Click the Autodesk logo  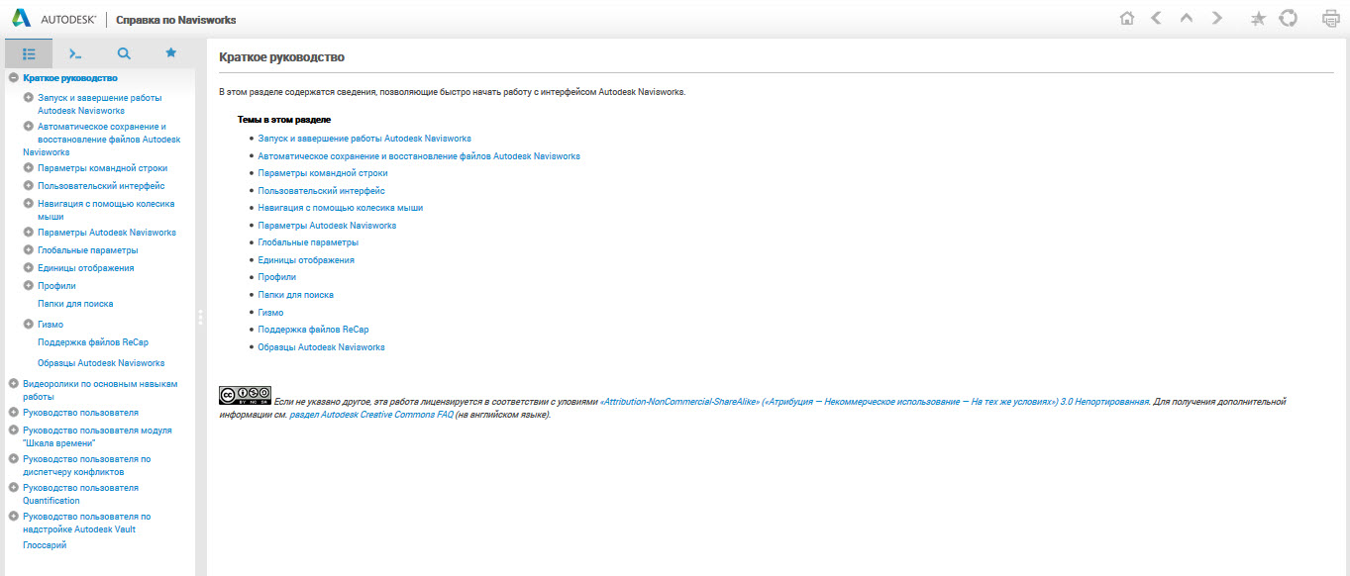[x=53, y=19]
